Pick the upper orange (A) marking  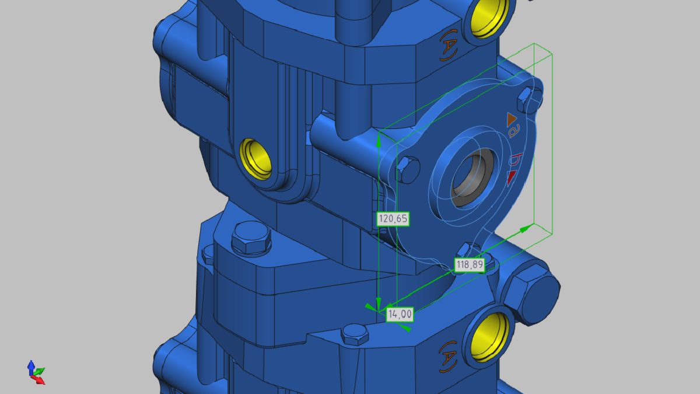pyautogui.click(x=449, y=47)
